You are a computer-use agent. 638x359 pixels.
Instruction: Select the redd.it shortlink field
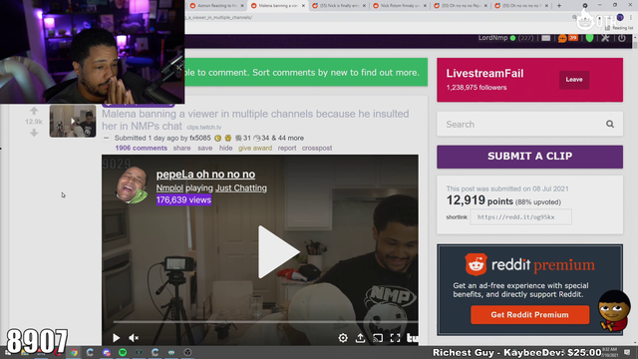tap(520, 217)
